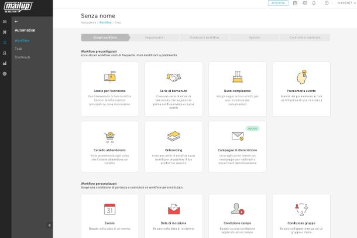Choose Promemoria evento workflow title
Image resolution: width=357 pixels, height=238 pixels.
[301, 91]
